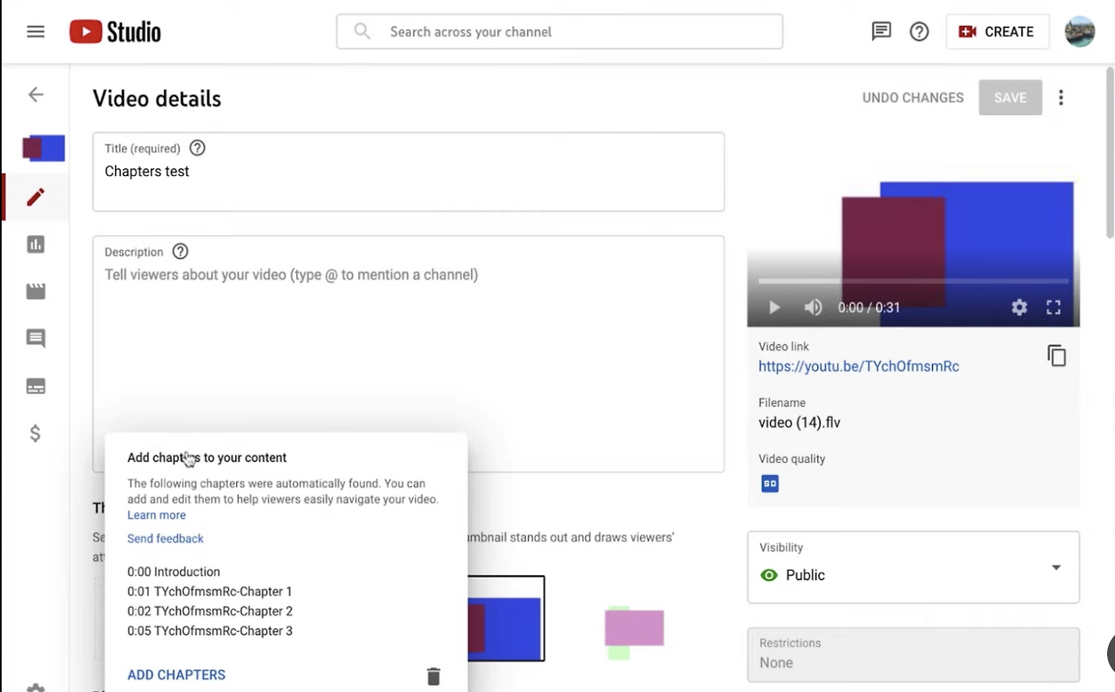Click the filename "video (14).flv"
Screen dimensions: 1115x692
coord(800,423)
